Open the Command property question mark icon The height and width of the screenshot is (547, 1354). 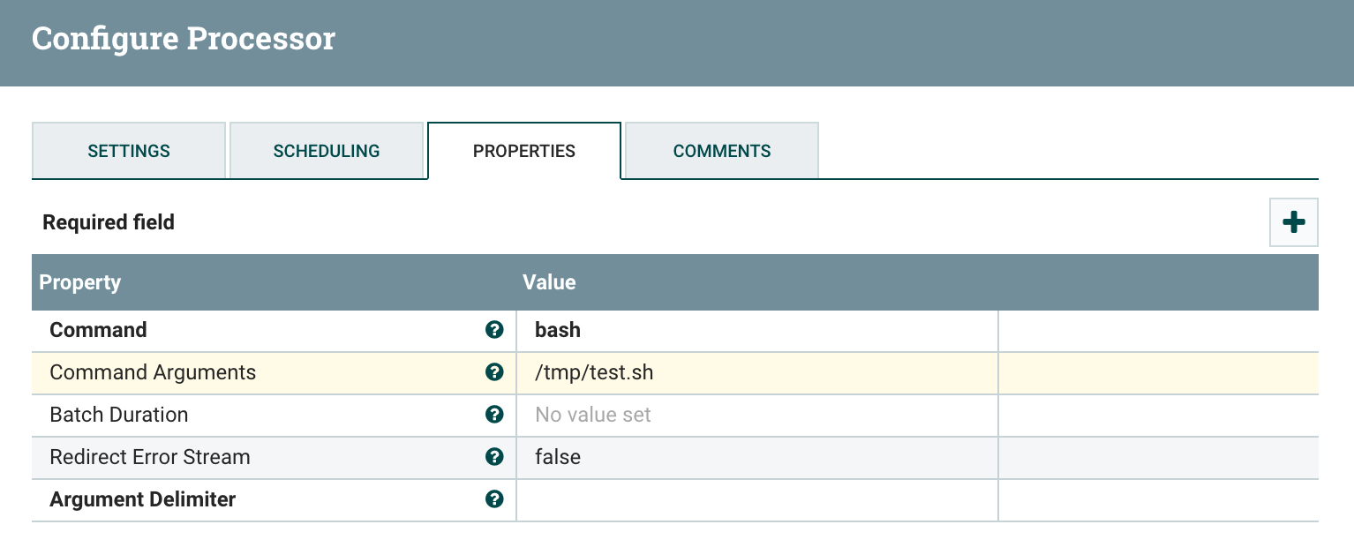pyautogui.click(x=494, y=330)
